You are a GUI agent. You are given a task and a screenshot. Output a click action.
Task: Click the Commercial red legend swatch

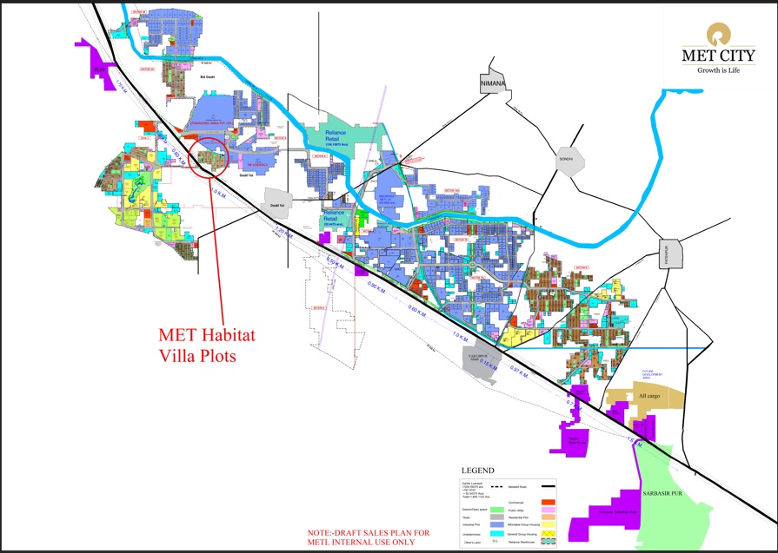[548, 502]
